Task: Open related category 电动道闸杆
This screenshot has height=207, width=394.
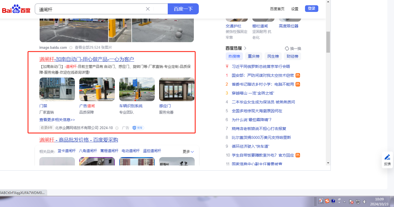Action: point(131,151)
